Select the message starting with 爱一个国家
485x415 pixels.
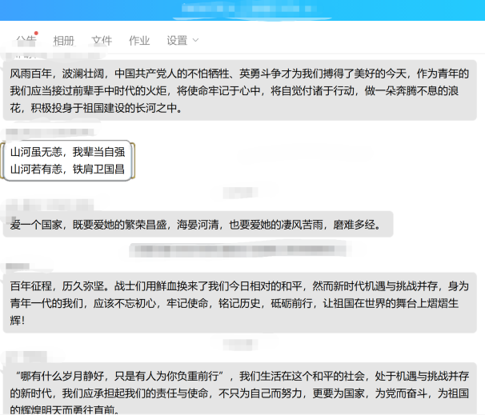[x=197, y=225]
